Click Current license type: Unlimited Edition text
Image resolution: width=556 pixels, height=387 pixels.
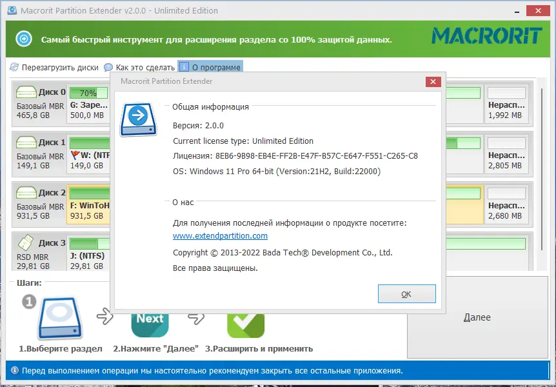tap(243, 141)
